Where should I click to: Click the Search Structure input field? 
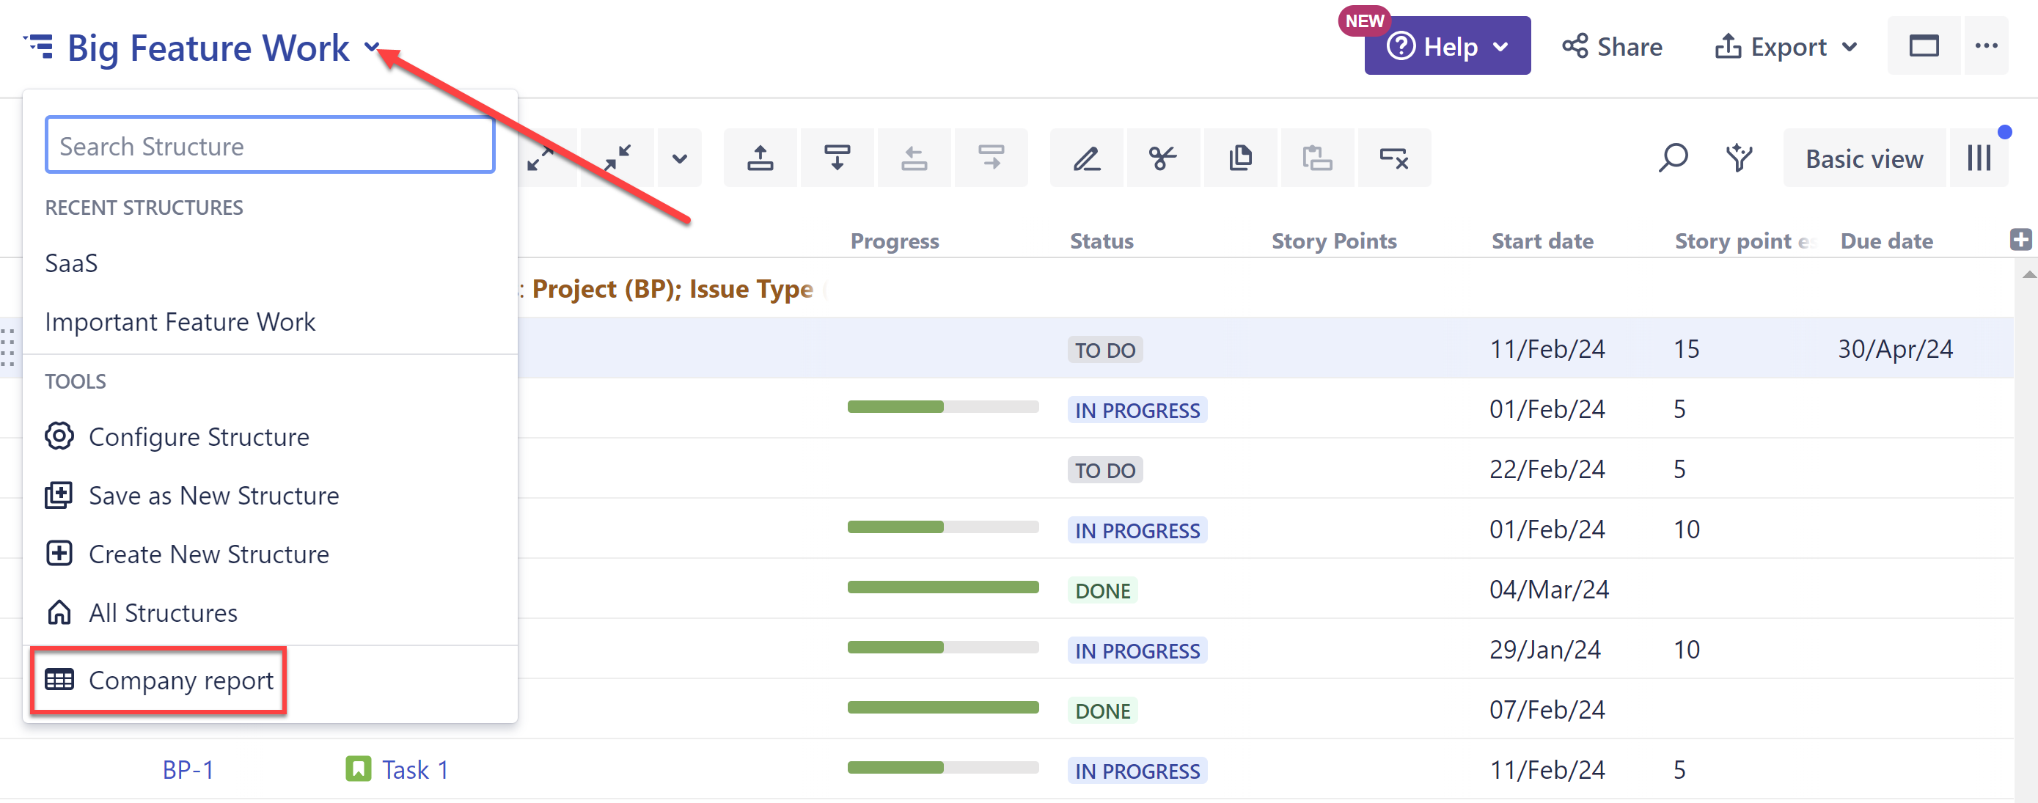click(x=270, y=144)
